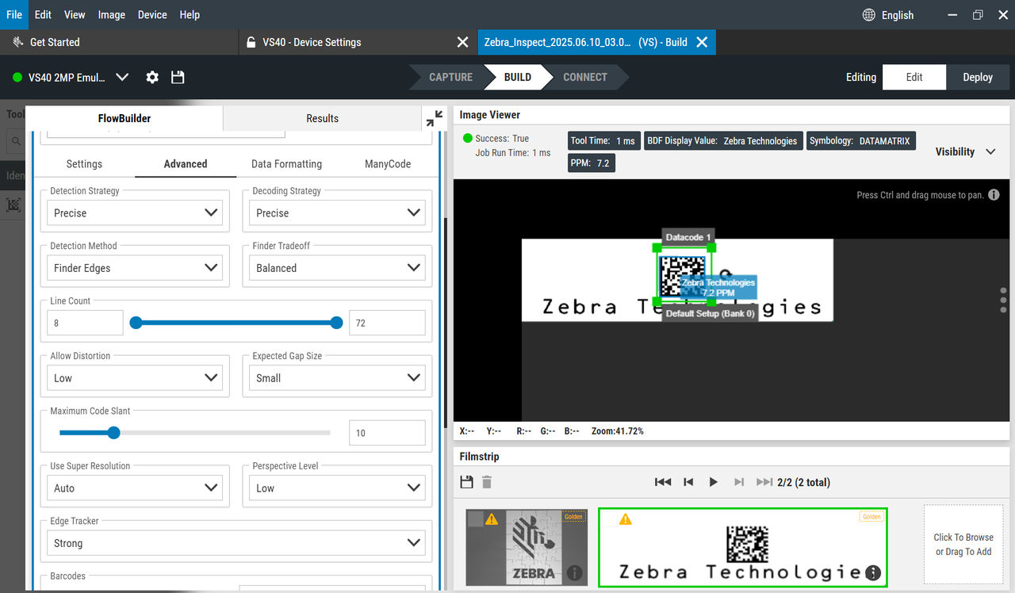Screen dimensions: 1015x593
Task: Click the Line Count lower slider handle
Action: pyautogui.click(x=136, y=323)
